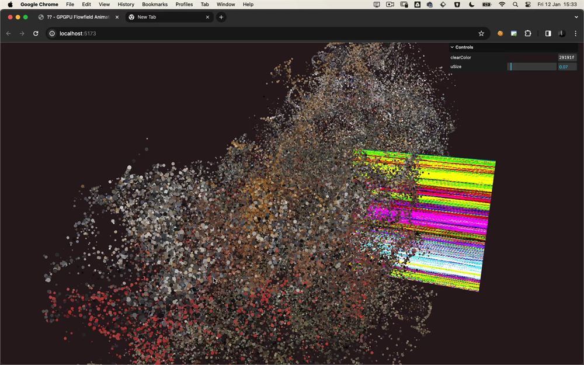584x365 pixels.
Task: Open Spotlight search in menu bar
Action: click(x=515, y=5)
